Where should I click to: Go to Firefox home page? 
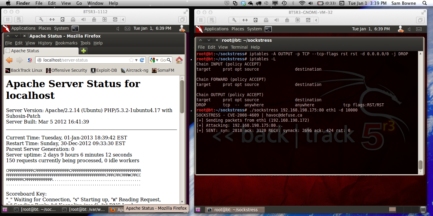point(179,60)
